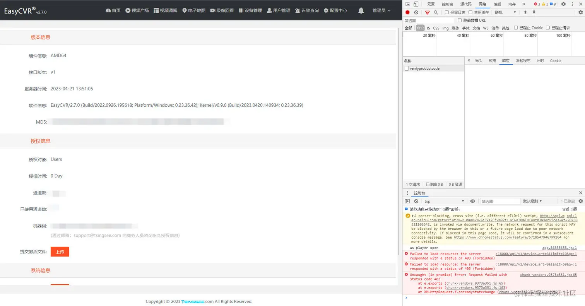
Task: Go to 用户管理 user management
Action: coord(279,10)
